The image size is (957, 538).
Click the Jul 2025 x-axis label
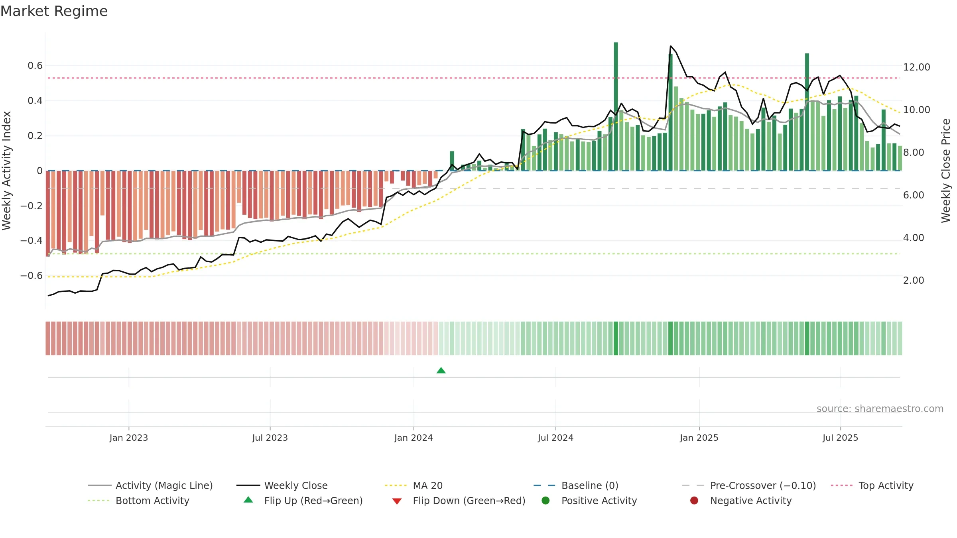[x=840, y=438]
